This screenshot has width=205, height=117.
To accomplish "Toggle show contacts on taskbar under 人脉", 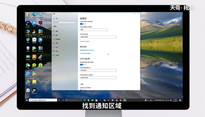I will pyautogui.click(x=82, y=90).
